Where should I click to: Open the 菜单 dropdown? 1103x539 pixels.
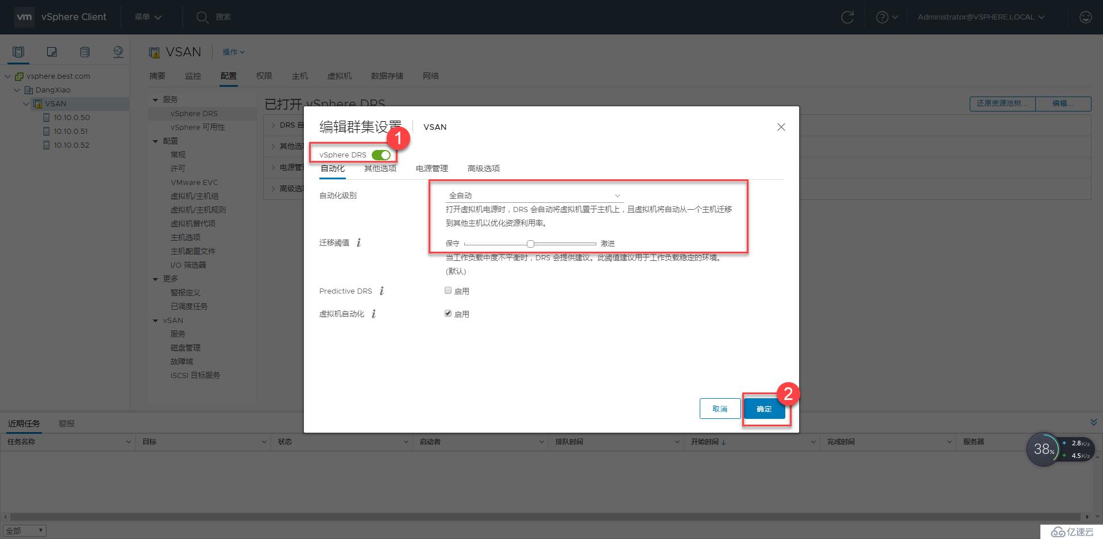tap(148, 17)
